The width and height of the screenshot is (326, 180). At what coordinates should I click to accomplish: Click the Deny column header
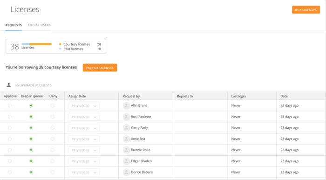pos(53,96)
